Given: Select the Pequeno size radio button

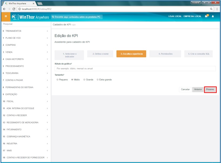Looking at the screenshot, I should coord(57,80).
